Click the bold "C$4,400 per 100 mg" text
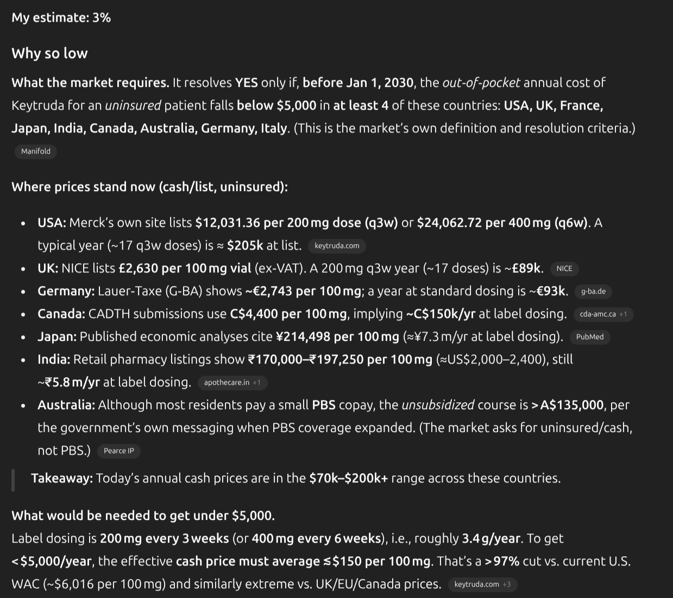Image resolution: width=673 pixels, height=598 pixels. (288, 314)
